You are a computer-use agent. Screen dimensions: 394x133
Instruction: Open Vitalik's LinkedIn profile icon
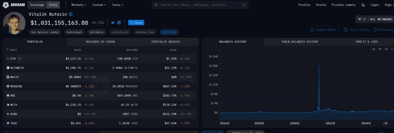click(119, 22)
